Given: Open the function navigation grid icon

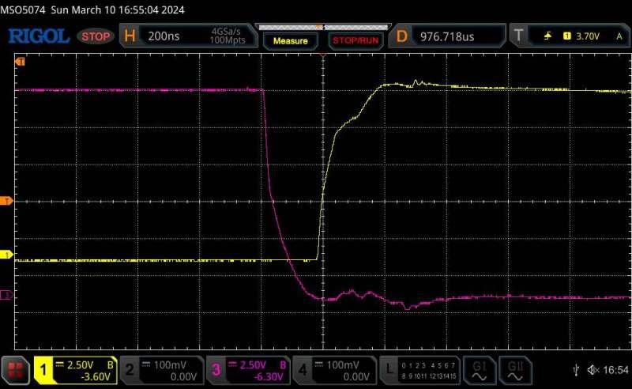Looking at the screenshot, I should point(15,369).
